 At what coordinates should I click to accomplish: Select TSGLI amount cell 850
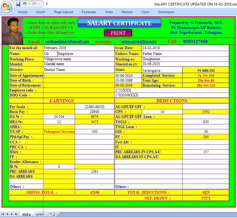tap(206, 122)
